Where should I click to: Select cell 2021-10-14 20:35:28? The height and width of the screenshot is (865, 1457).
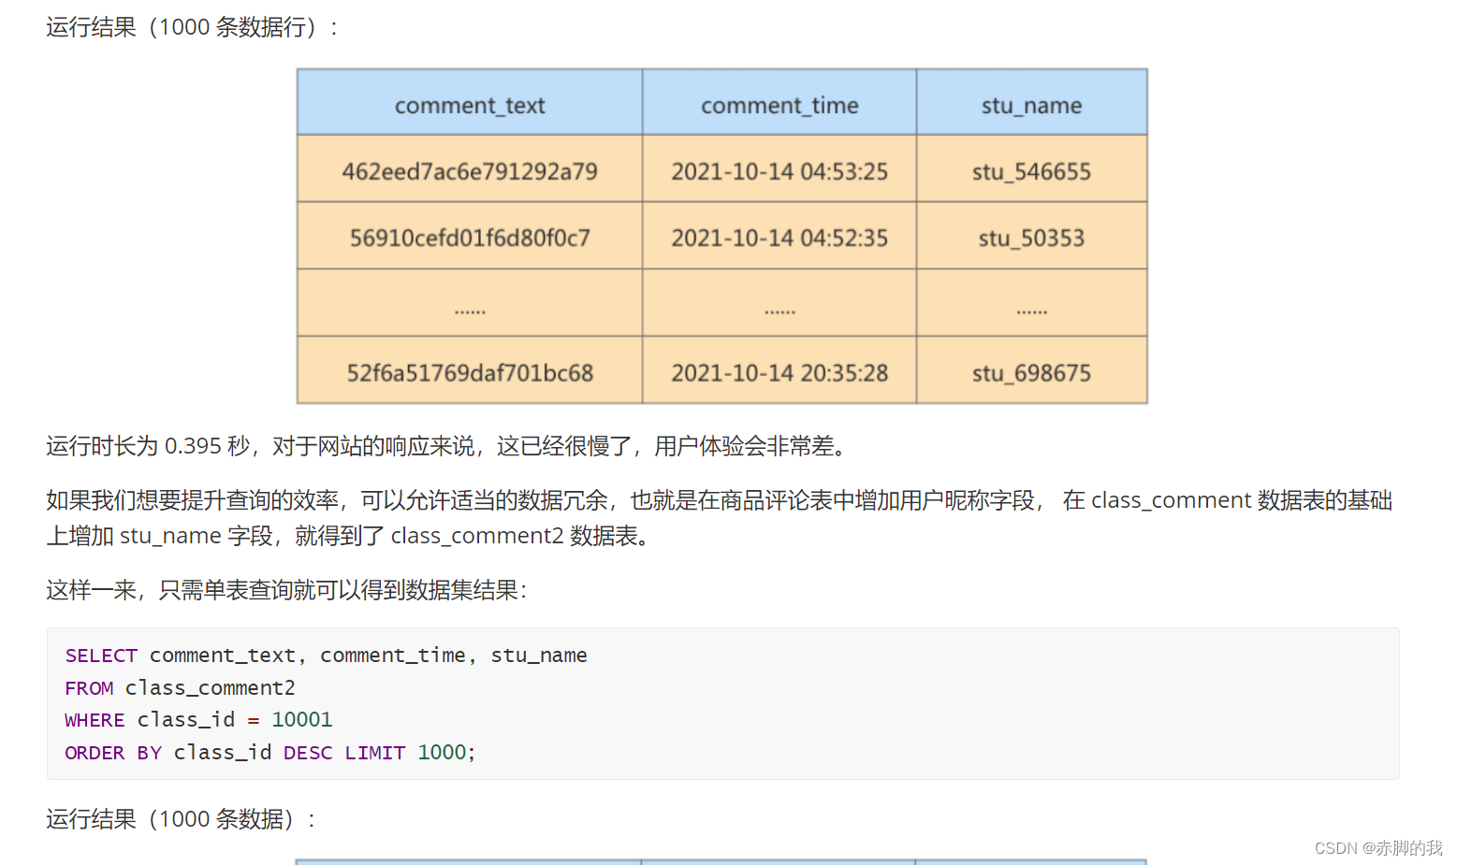[779, 371]
